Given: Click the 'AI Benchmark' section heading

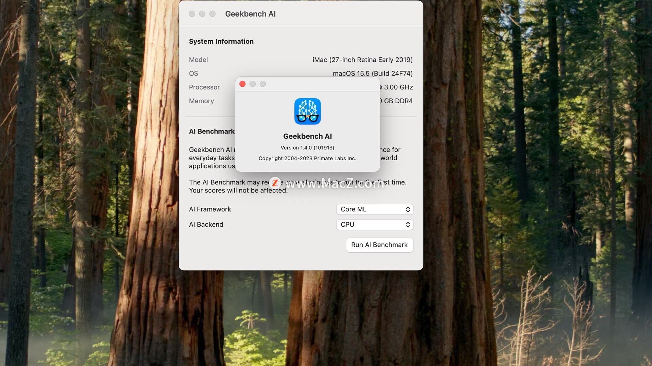Looking at the screenshot, I should 212,131.
